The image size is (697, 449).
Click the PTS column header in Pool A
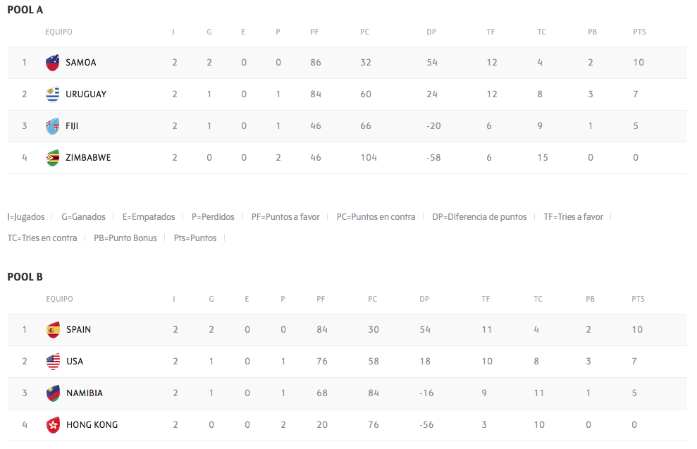(639, 32)
